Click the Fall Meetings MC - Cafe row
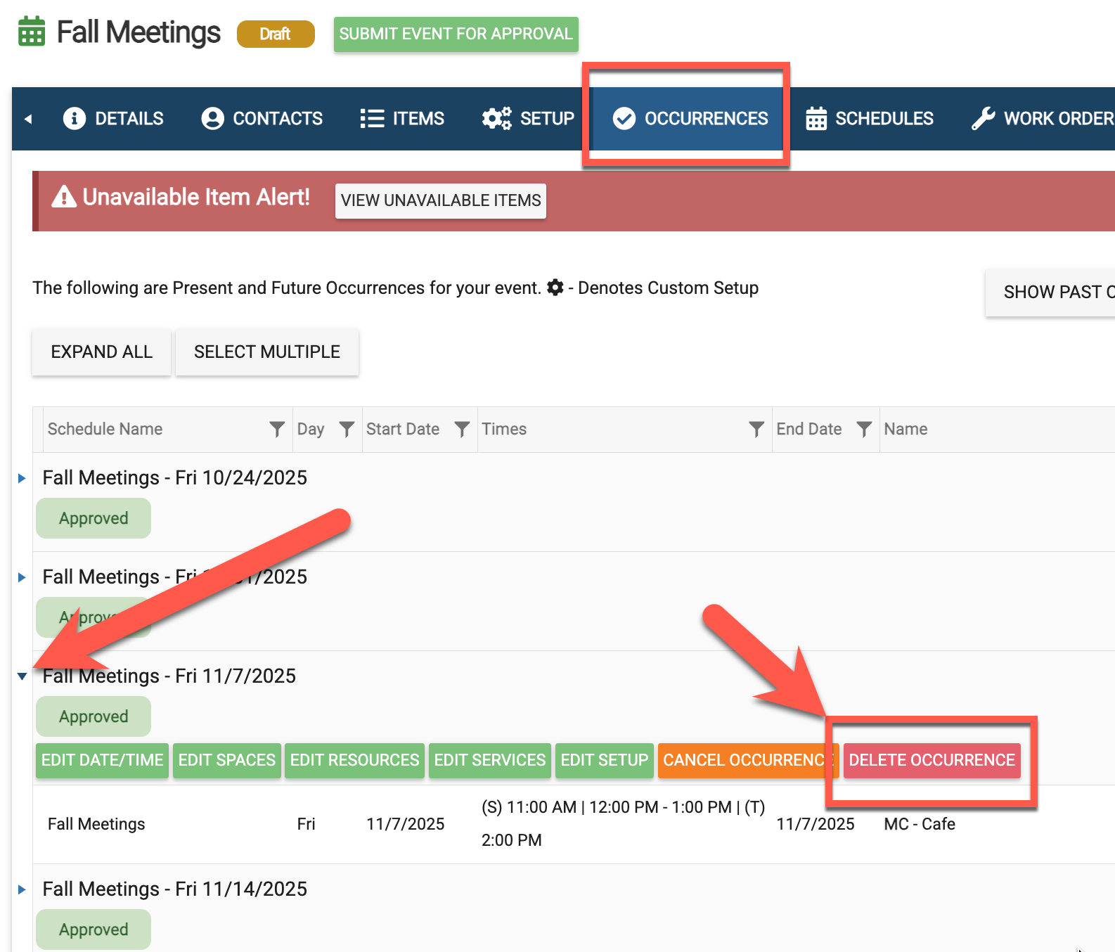The height and width of the screenshot is (952, 1115). coord(492,824)
